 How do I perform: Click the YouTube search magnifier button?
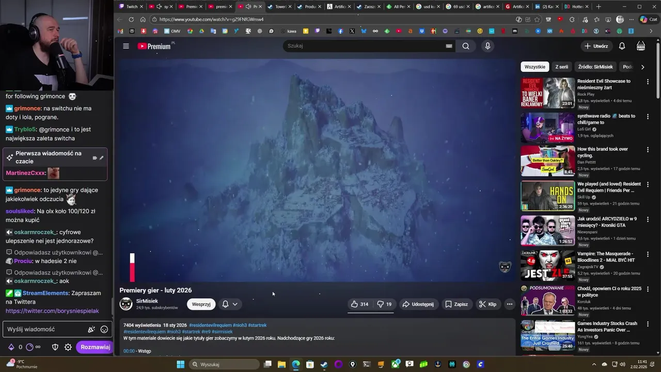[x=466, y=46]
